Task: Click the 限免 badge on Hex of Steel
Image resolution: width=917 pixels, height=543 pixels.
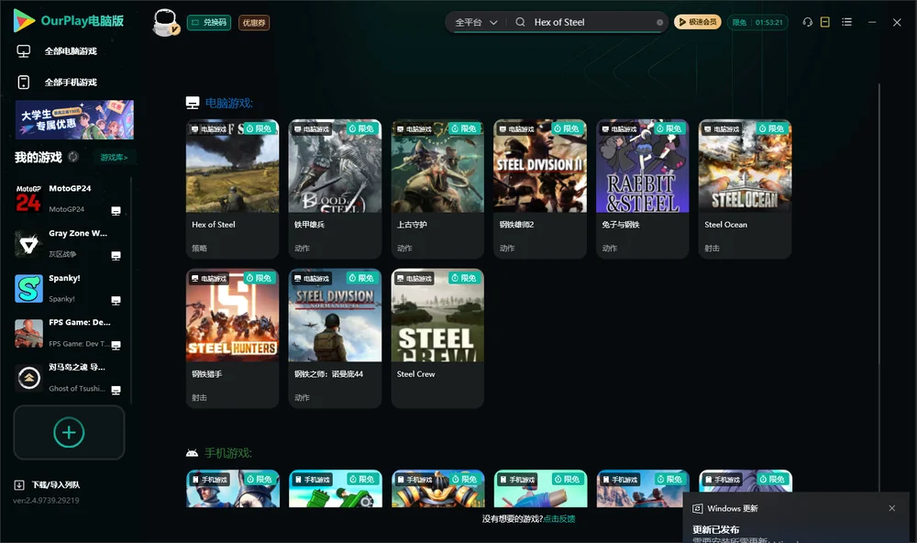Action: click(260, 128)
